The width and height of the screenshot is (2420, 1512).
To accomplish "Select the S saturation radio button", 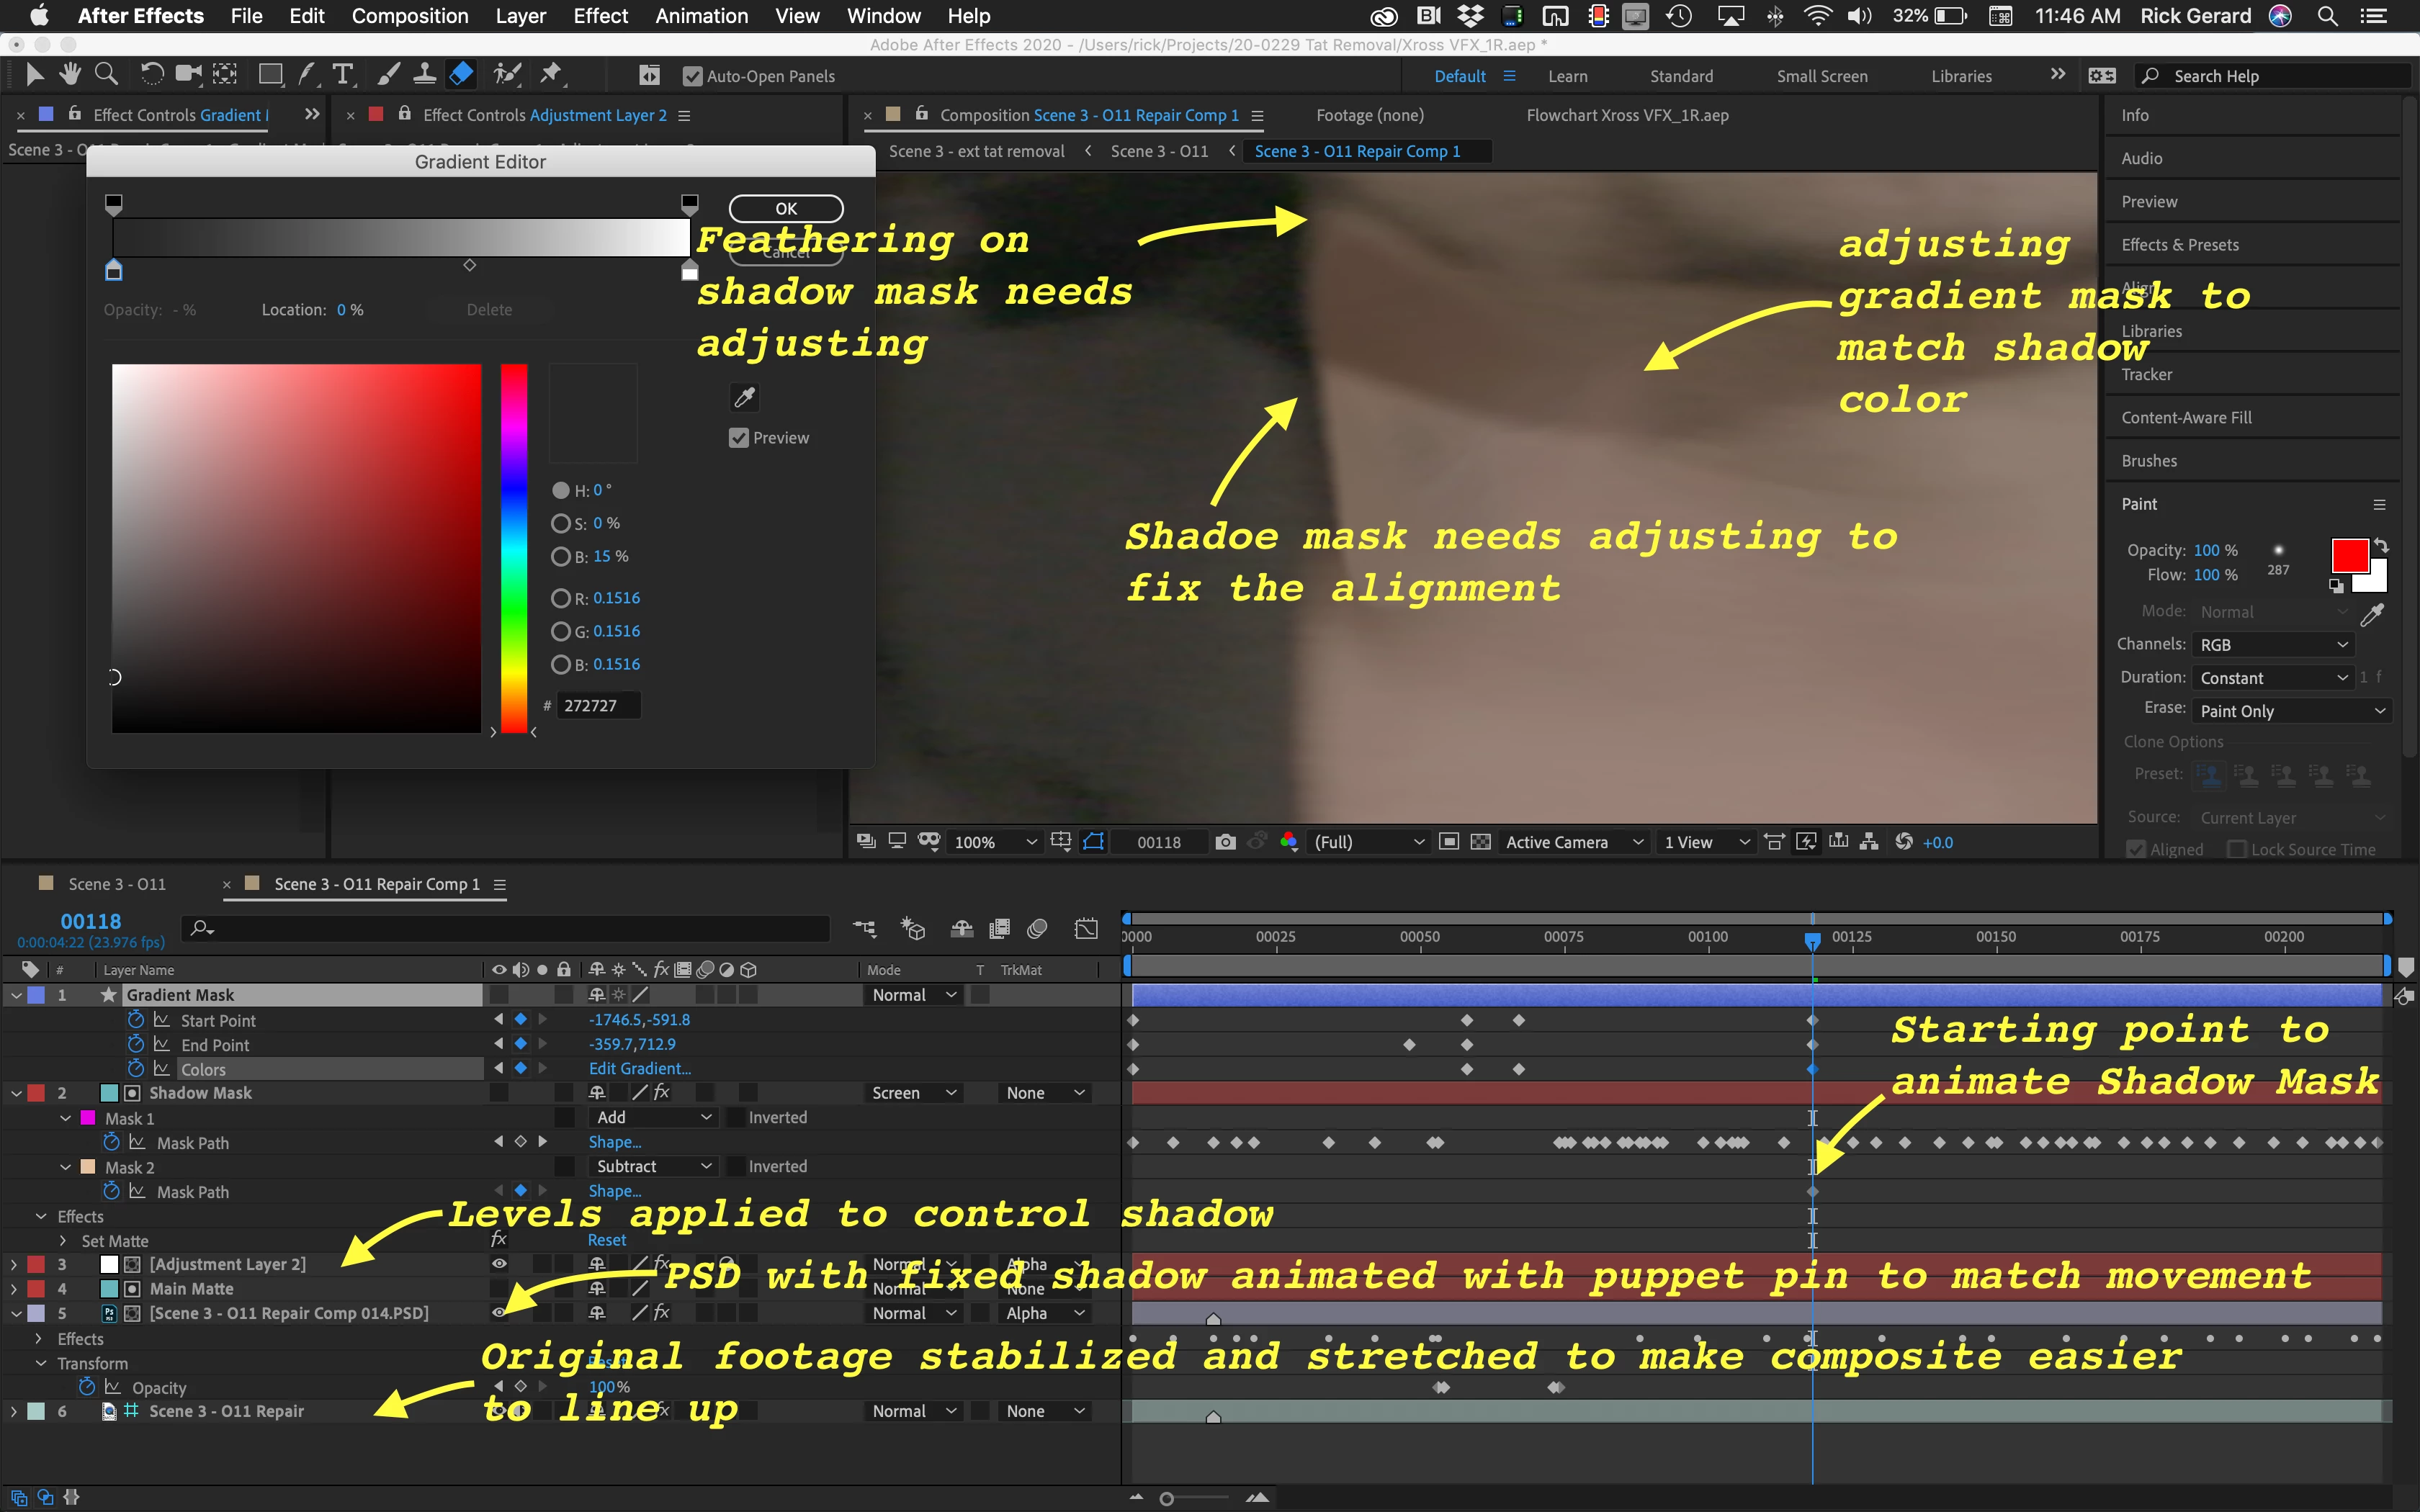I will pos(560,523).
